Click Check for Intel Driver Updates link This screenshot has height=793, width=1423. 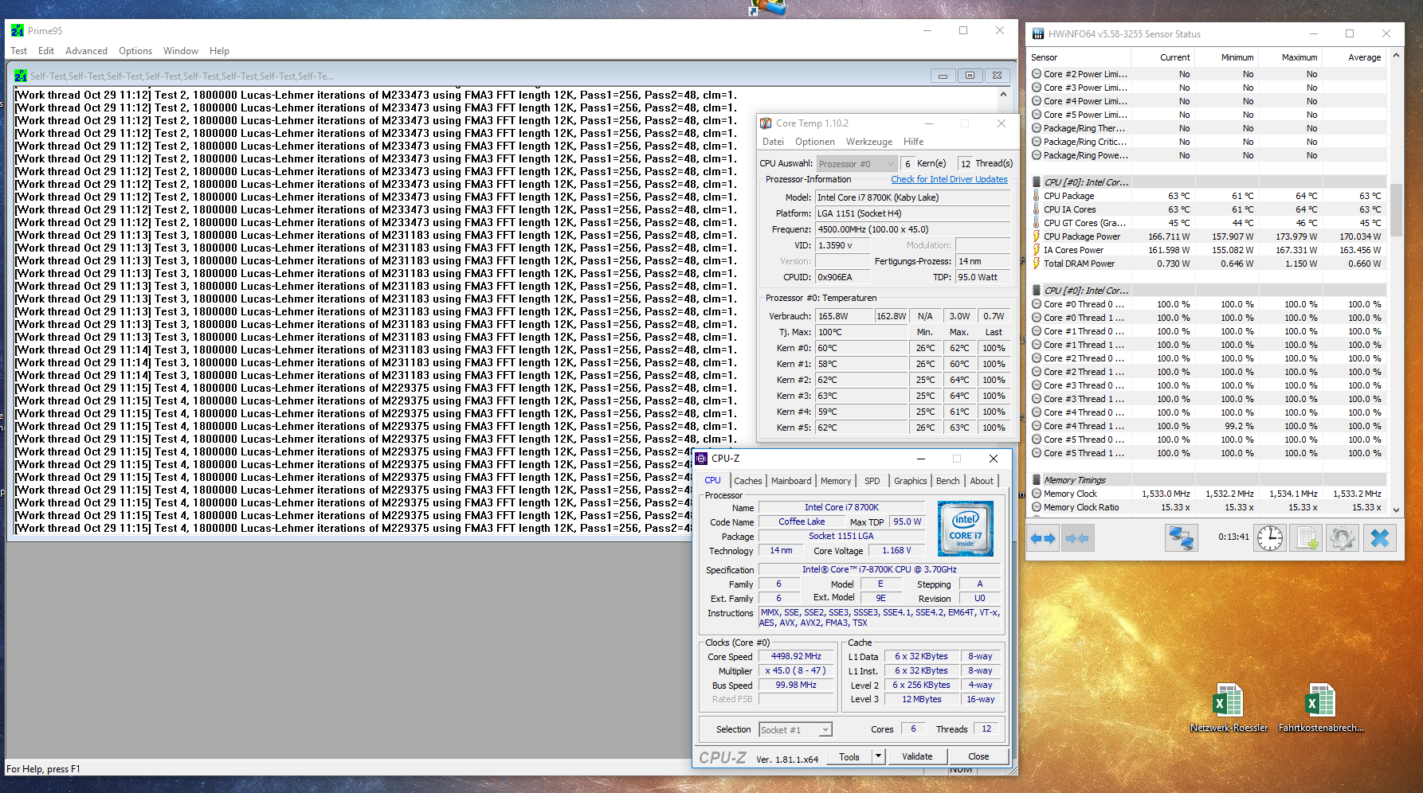[x=949, y=179]
